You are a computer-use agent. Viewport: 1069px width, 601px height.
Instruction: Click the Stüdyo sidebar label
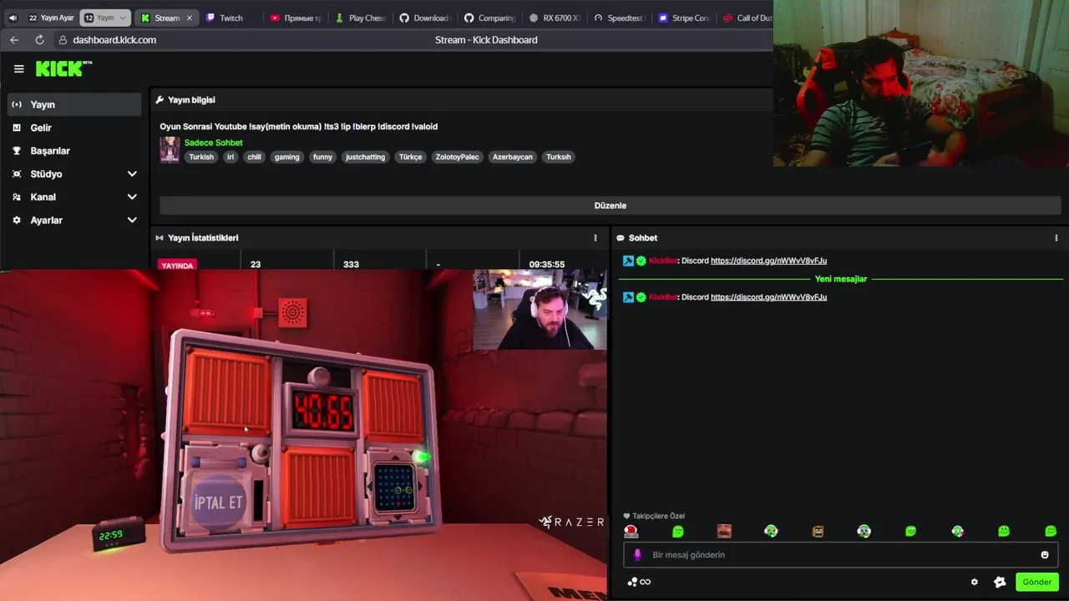(46, 174)
